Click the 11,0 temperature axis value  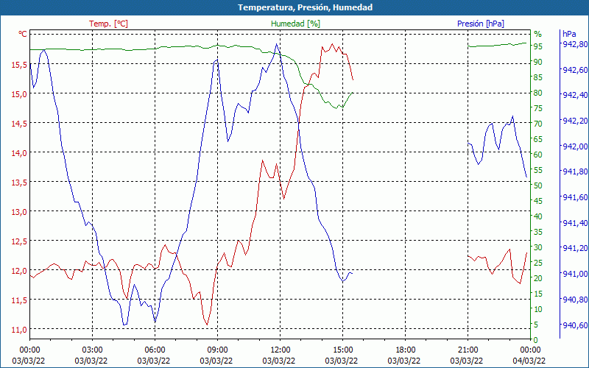[x=19, y=330]
